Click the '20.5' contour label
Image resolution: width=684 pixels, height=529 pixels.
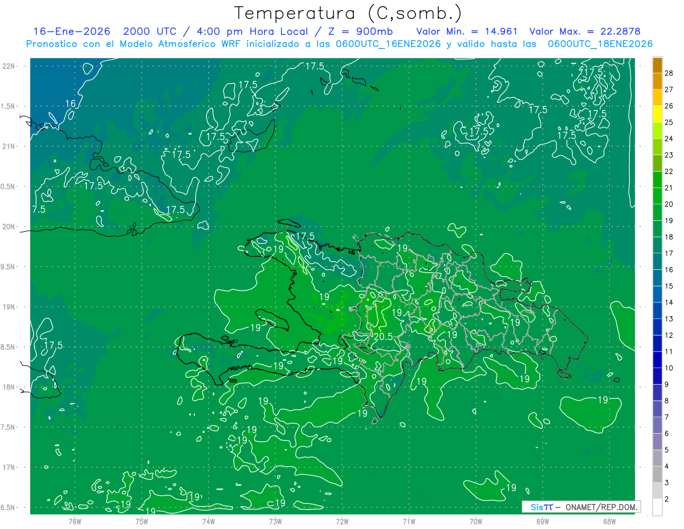point(383,337)
